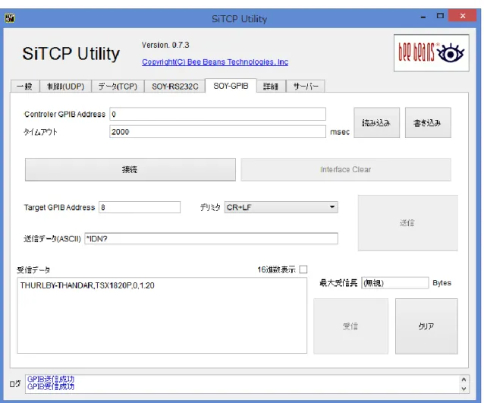Click the 受信 receive button
This screenshot has width=484, height=403.
coord(351,326)
